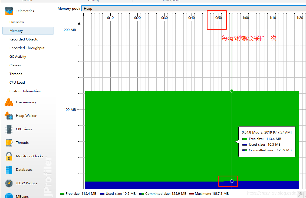
Task: Click the Threads spool icon
Action: (x=9, y=143)
